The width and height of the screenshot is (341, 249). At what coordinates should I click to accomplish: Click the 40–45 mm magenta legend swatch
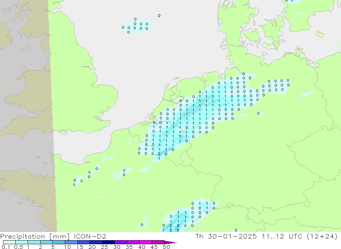tap(146, 242)
